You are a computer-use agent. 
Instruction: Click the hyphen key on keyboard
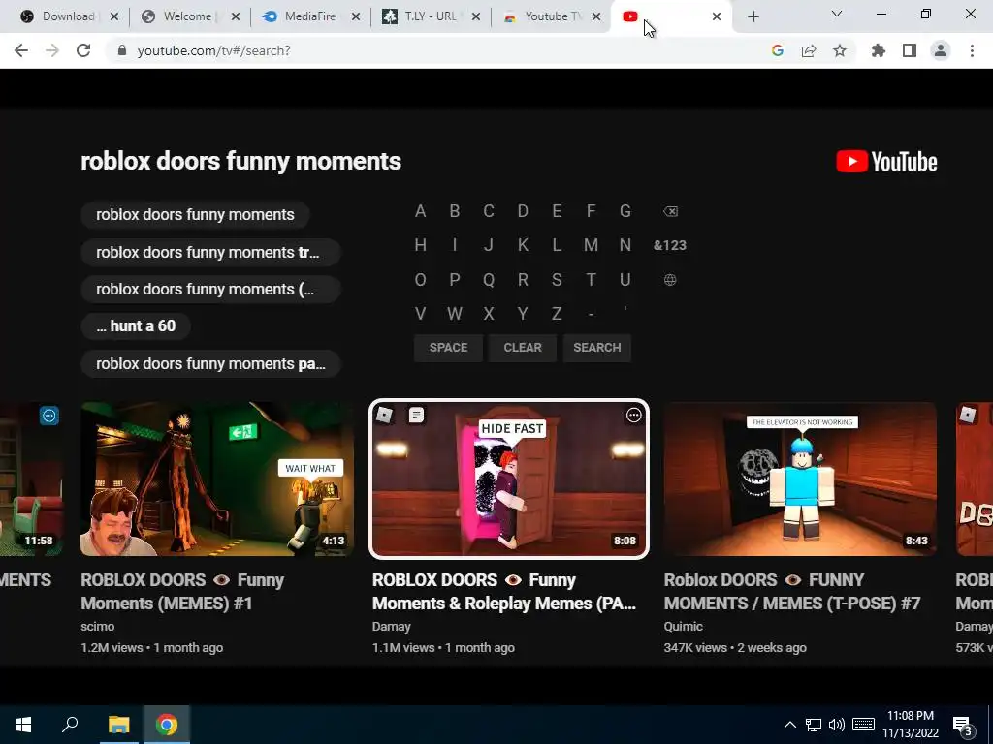tap(591, 314)
